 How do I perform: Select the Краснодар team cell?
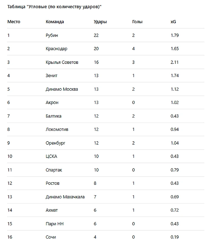56,49
